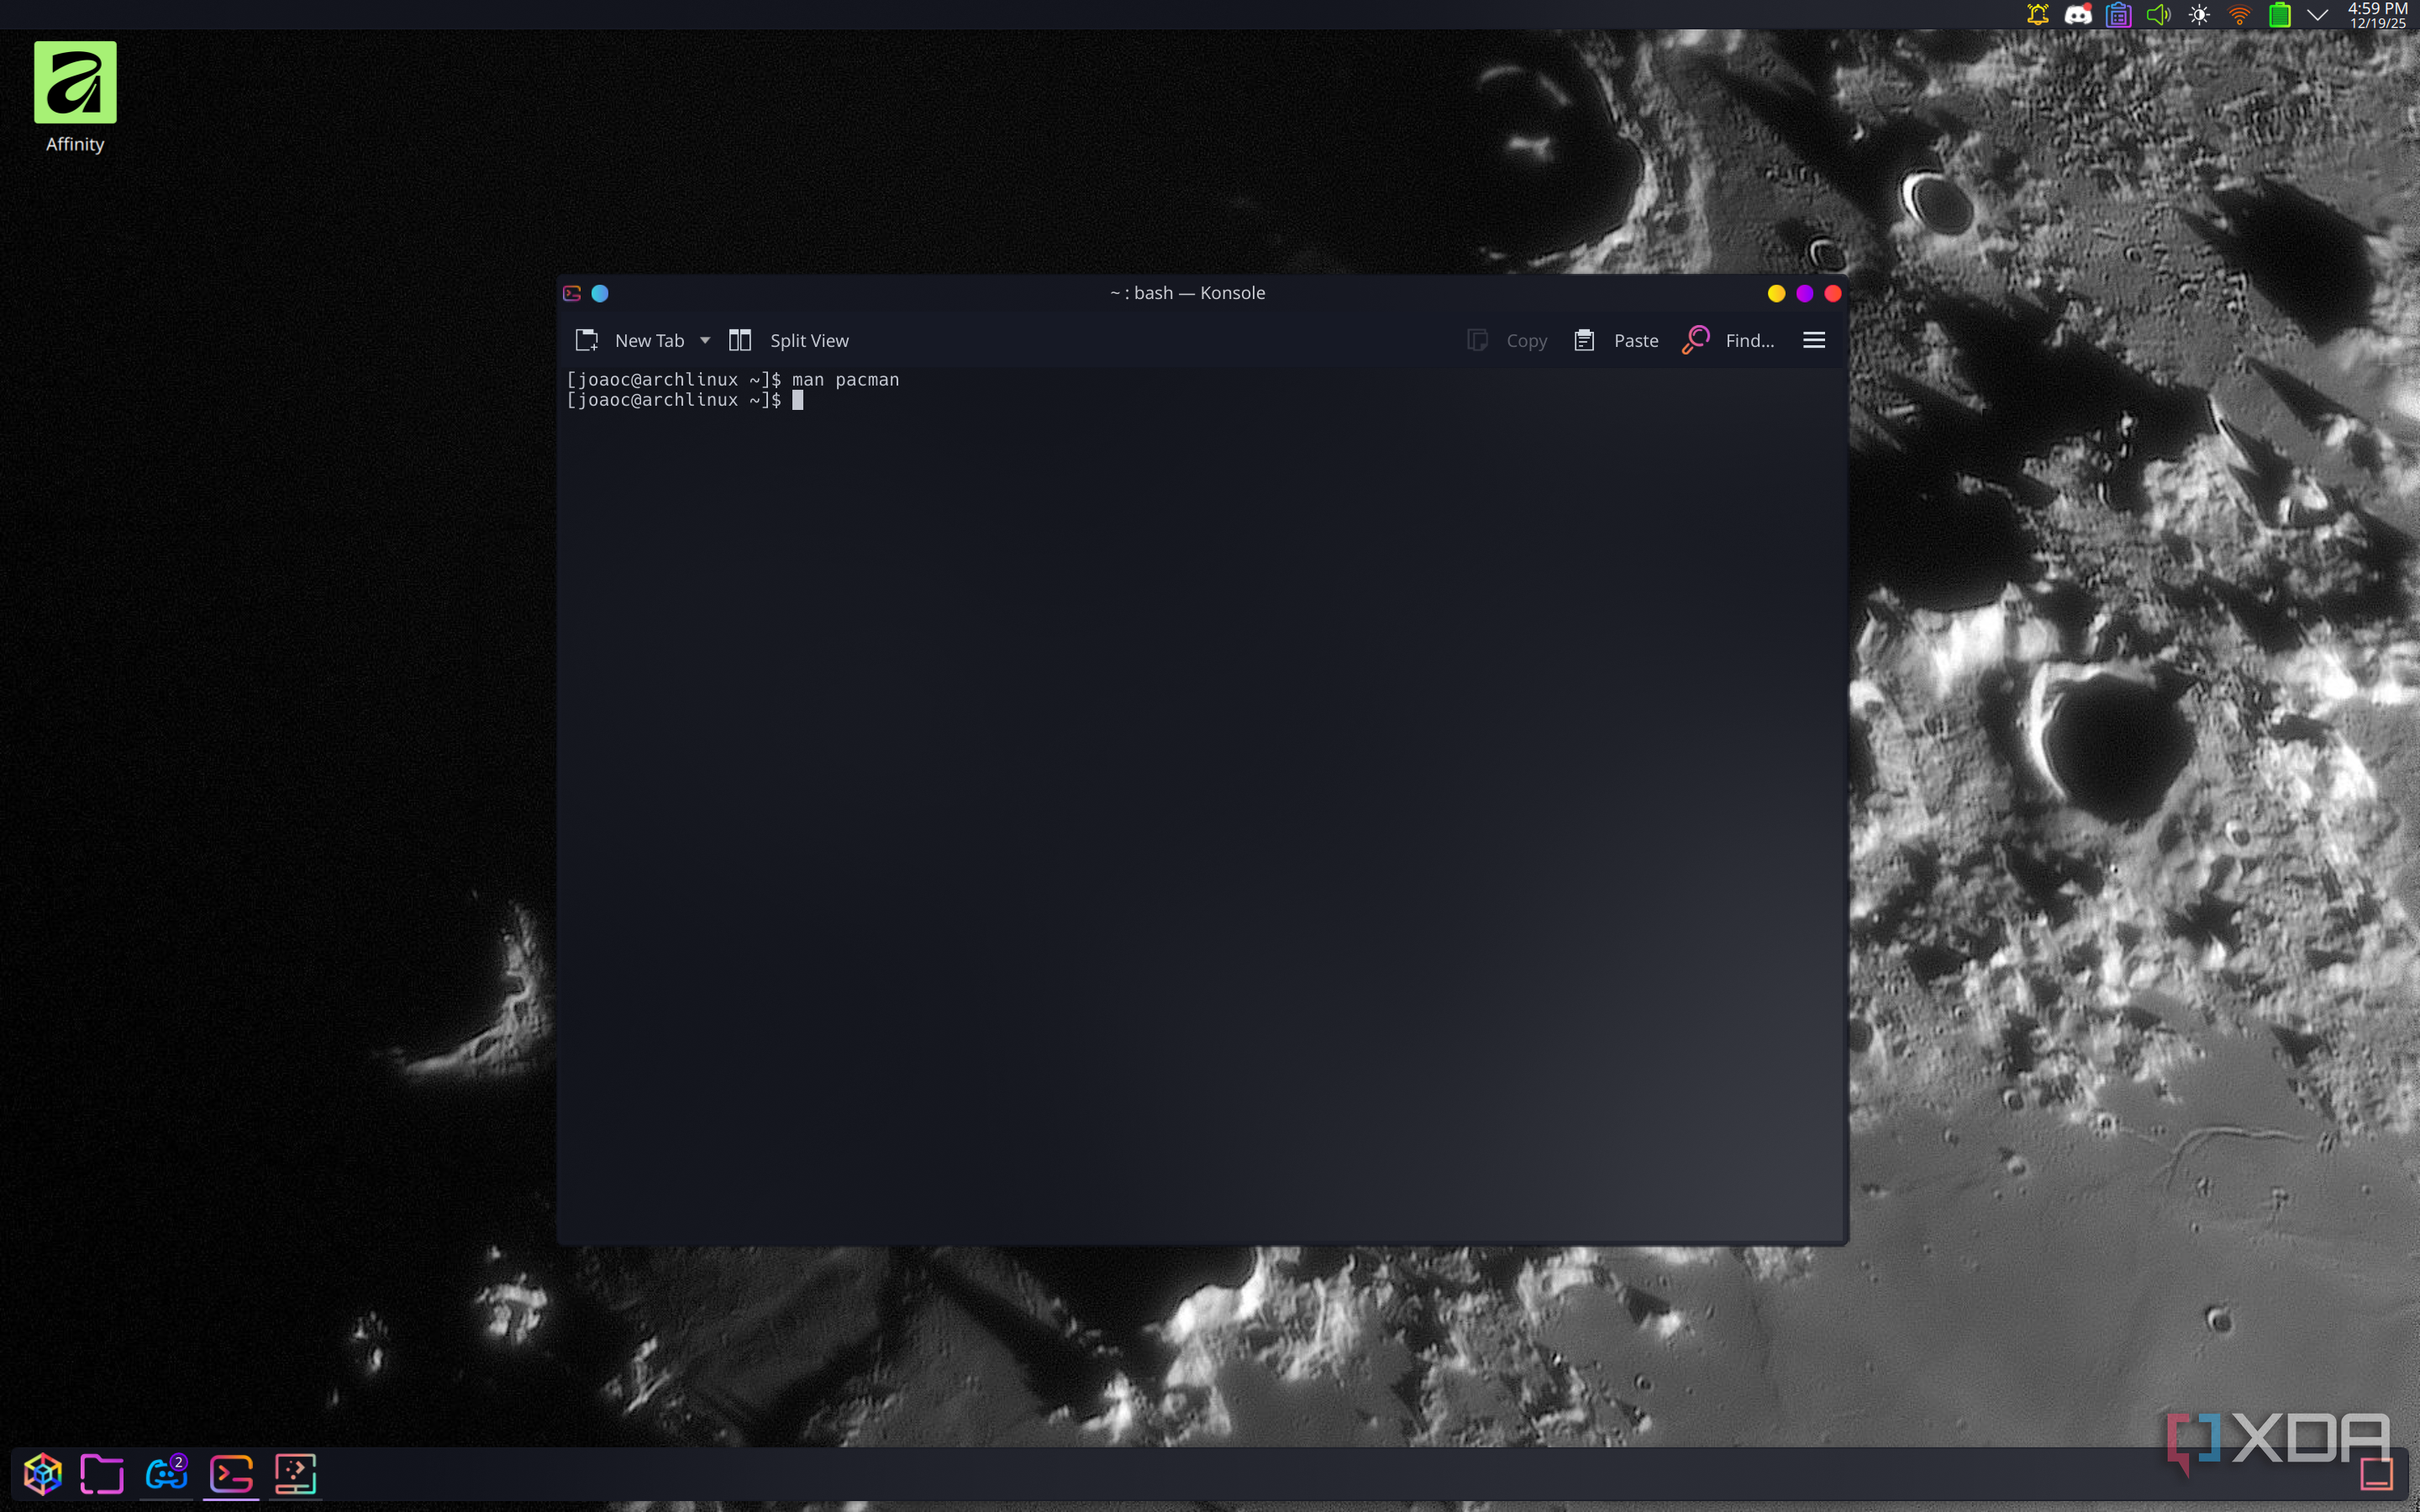The image size is (2420, 1512).
Task: Open the volume control tray icon
Action: pos(2158,15)
